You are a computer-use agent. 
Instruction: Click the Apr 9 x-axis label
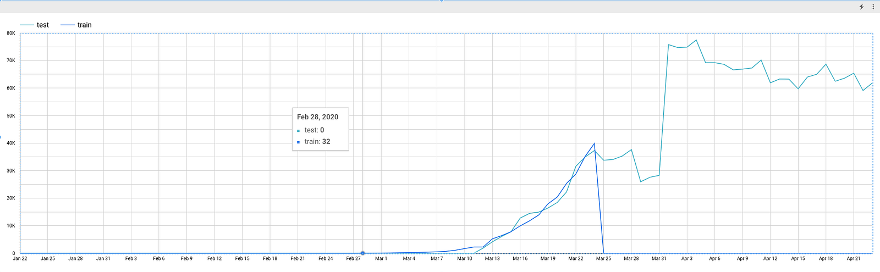(743, 258)
